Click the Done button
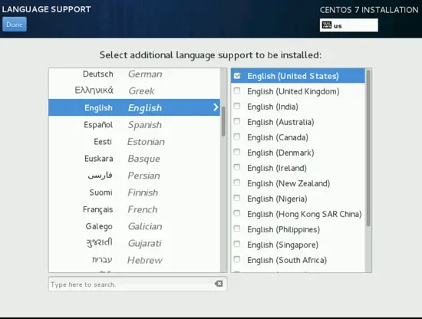The image size is (422, 319). tap(15, 25)
